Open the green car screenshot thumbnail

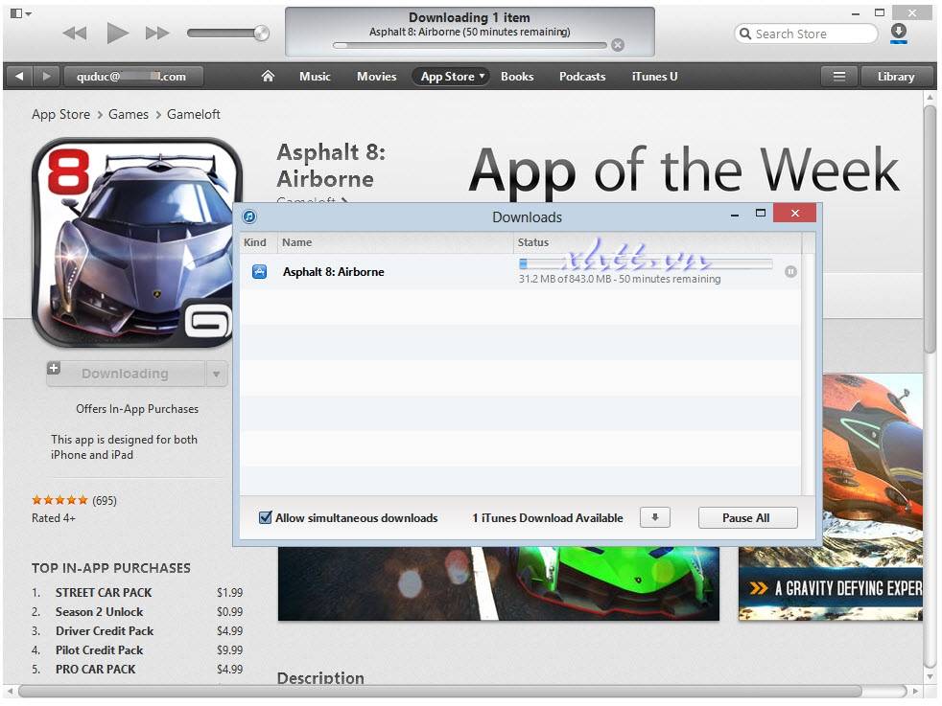(498, 583)
